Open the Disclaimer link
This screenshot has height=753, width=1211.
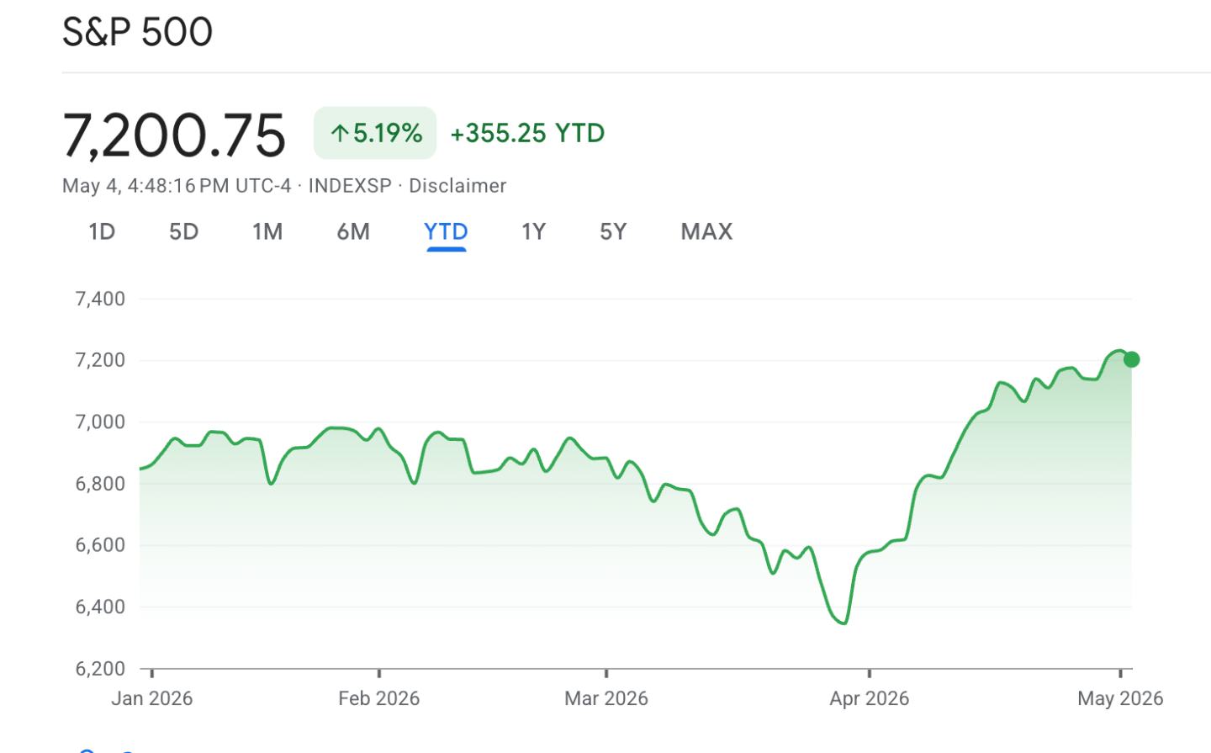pyautogui.click(x=457, y=186)
